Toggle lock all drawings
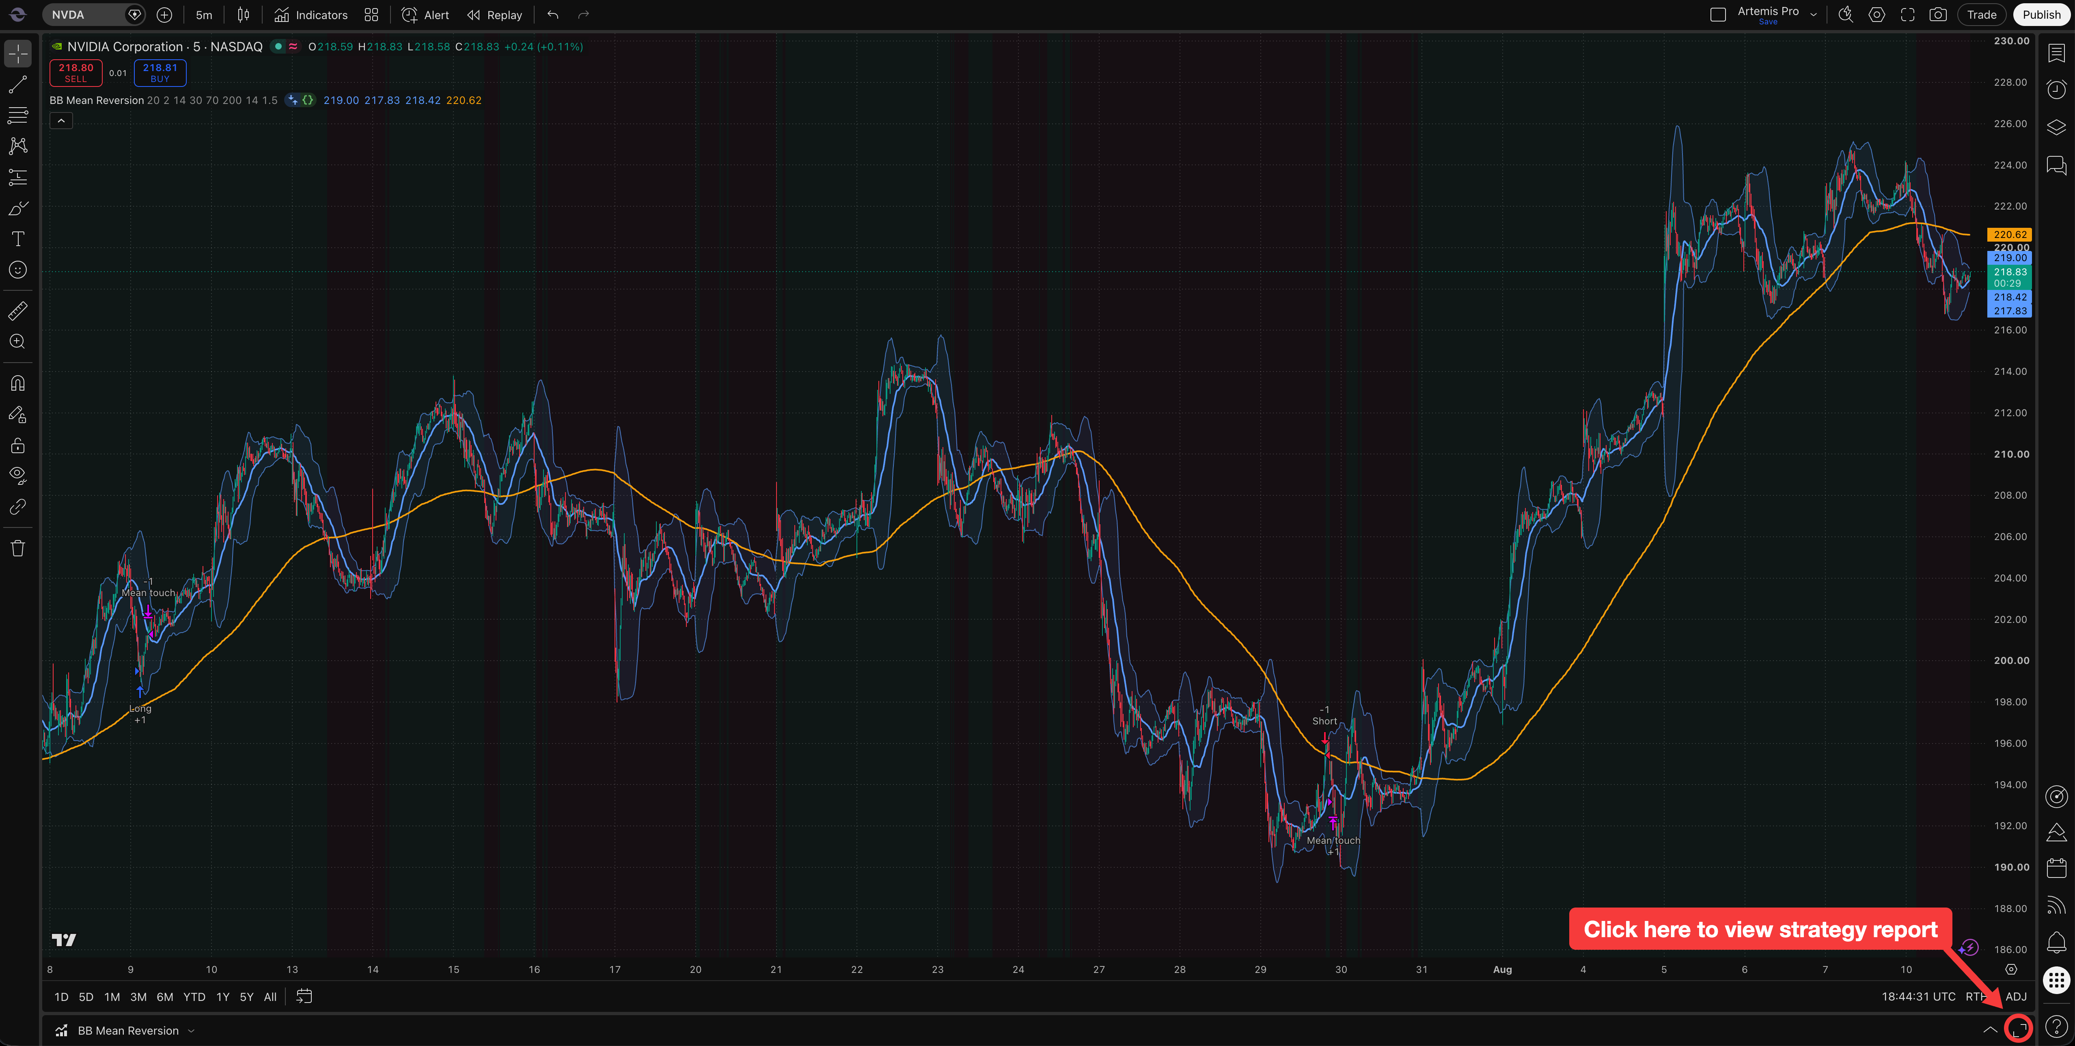Viewport: 2075px width, 1046px height. 18,445
